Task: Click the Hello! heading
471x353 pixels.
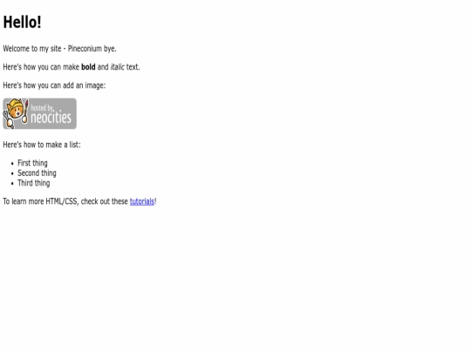Action: [x=22, y=22]
